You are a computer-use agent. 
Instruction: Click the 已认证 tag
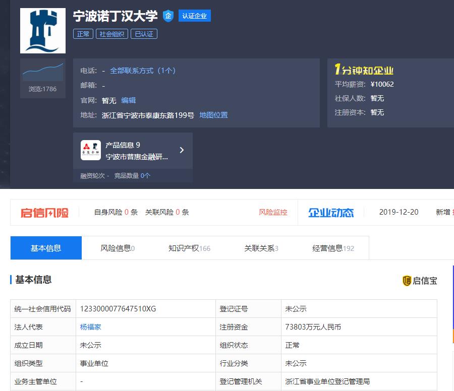pos(144,34)
